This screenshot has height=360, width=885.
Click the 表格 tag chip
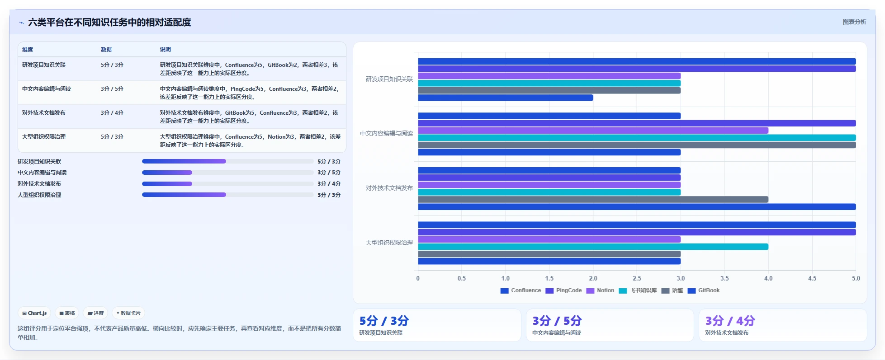coord(67,313)
